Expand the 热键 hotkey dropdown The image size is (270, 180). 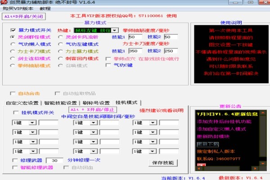[116, 30]
